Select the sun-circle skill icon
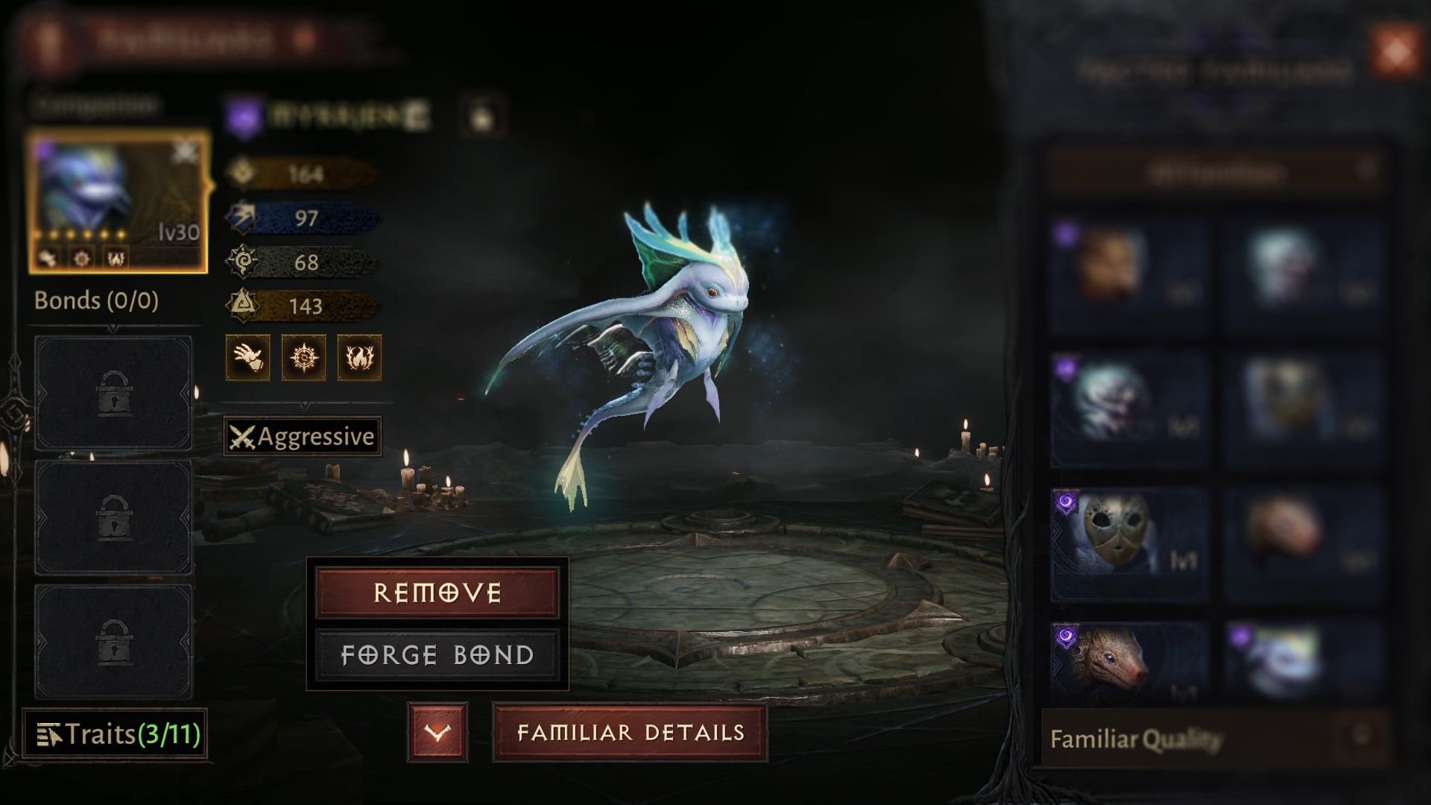 click(303, 358)
